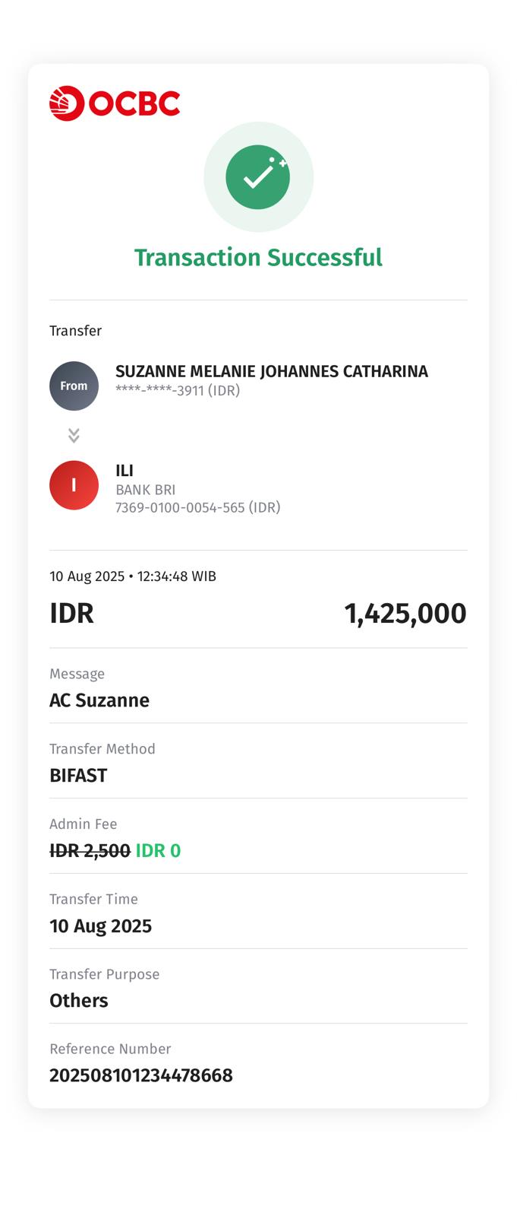The image size is (517, 1216).
Task: Click the green IDR 0 admin fee
Action: [158, 851]
